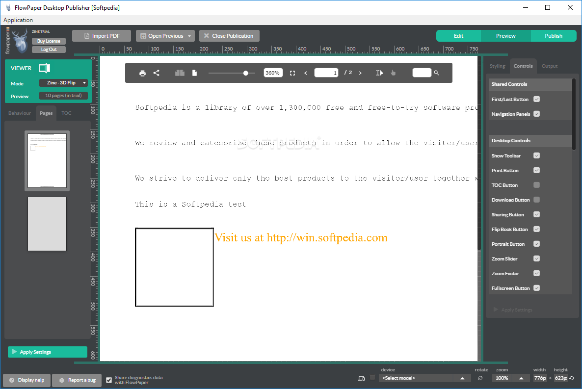Click the reset dimensions refresh icon

(x=572, y=378)
